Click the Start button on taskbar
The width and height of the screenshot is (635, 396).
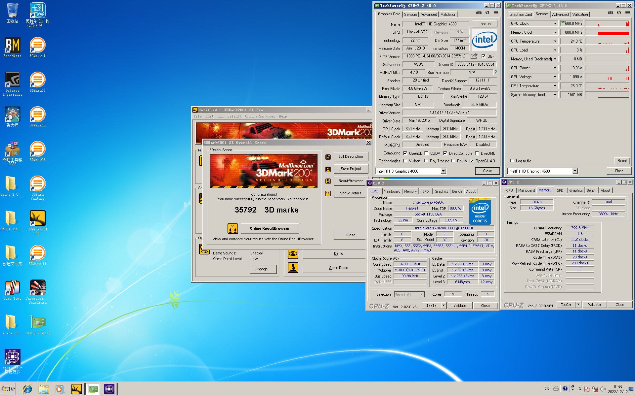9,389
